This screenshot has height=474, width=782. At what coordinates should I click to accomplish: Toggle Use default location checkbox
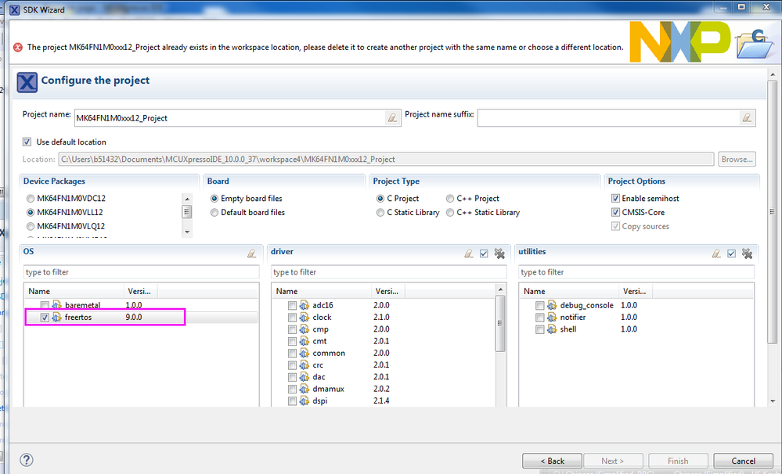pos(27,142)
